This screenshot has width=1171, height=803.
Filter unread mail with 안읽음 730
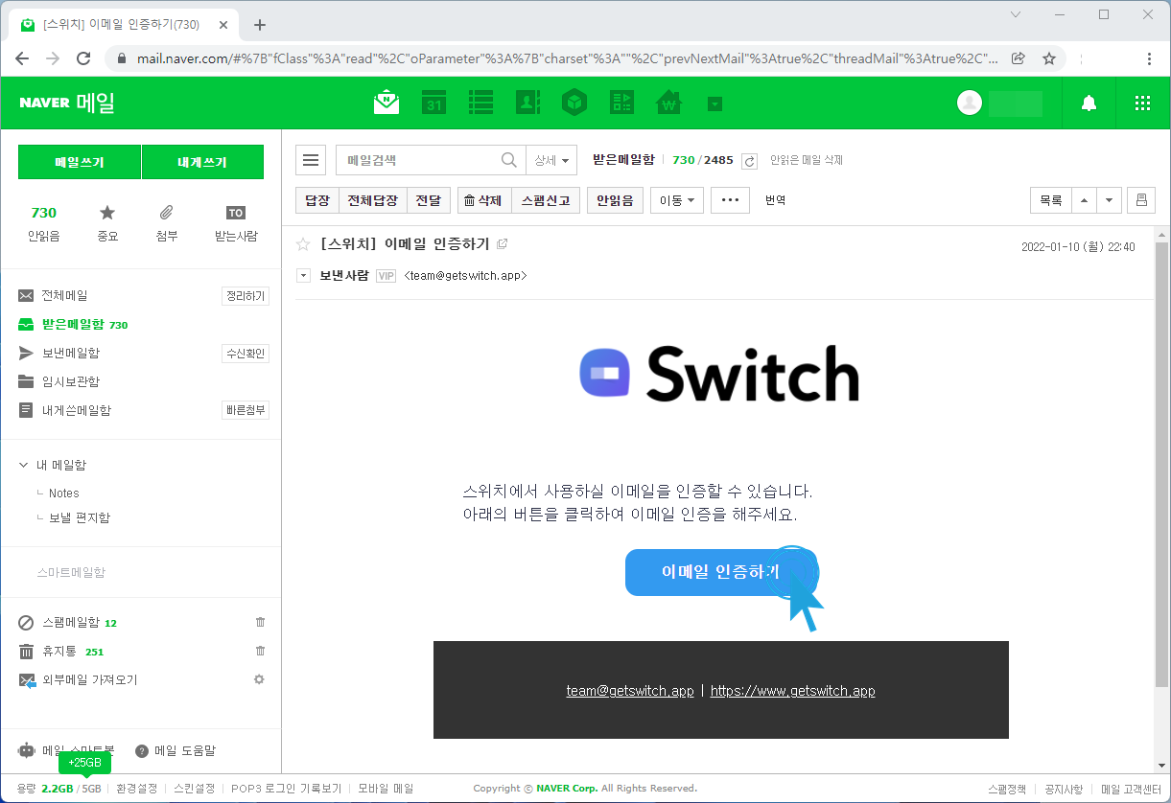click(x=44, y=223)
